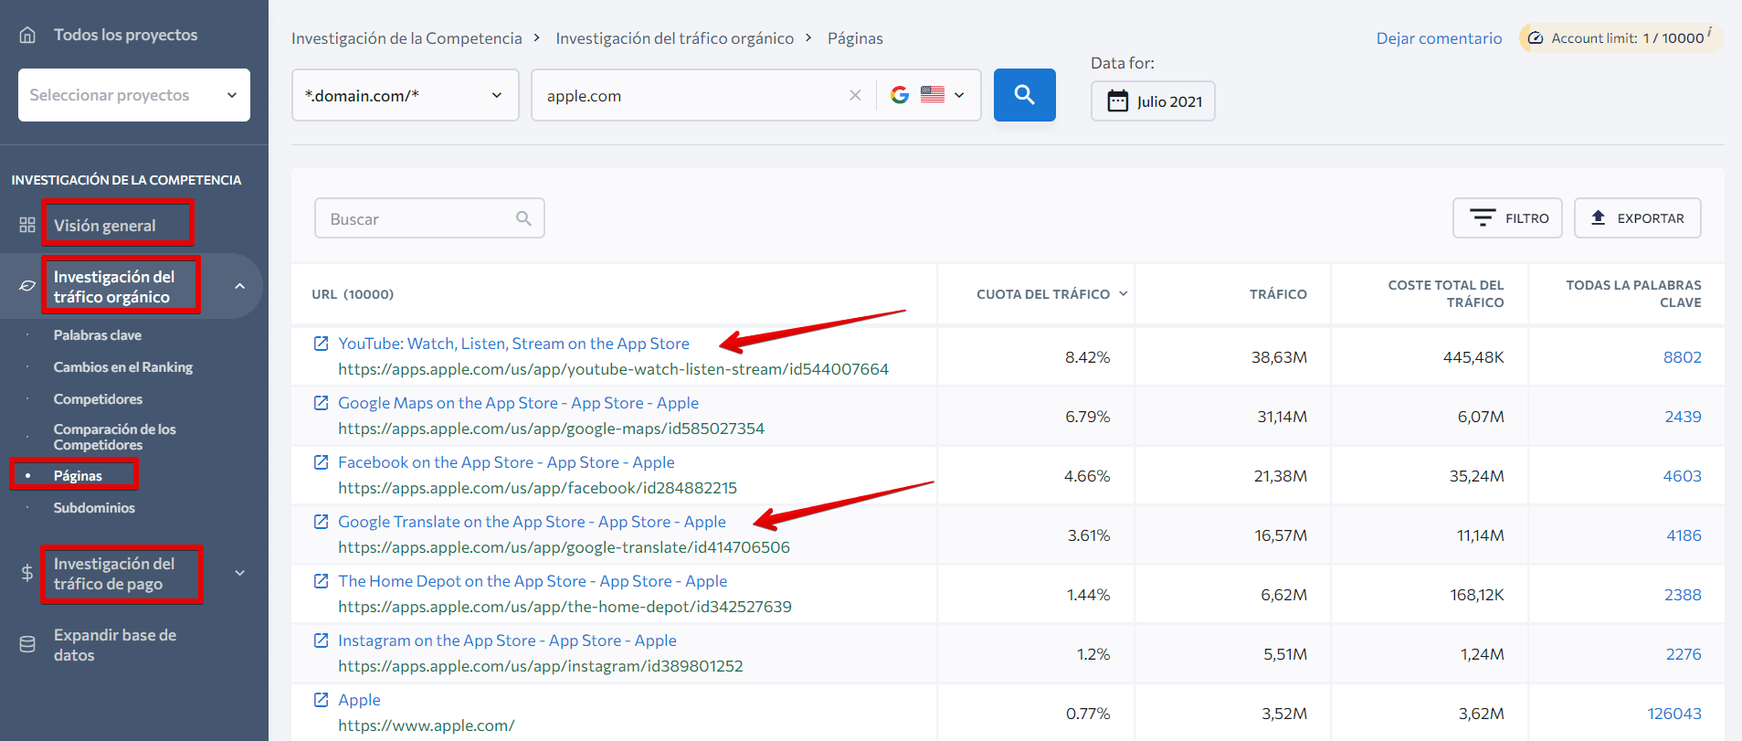Go to Todos los proyectos
Image resolution: width=1742 pixels, height=741 pixels.
pyautogui.click(x=125, y=35)
